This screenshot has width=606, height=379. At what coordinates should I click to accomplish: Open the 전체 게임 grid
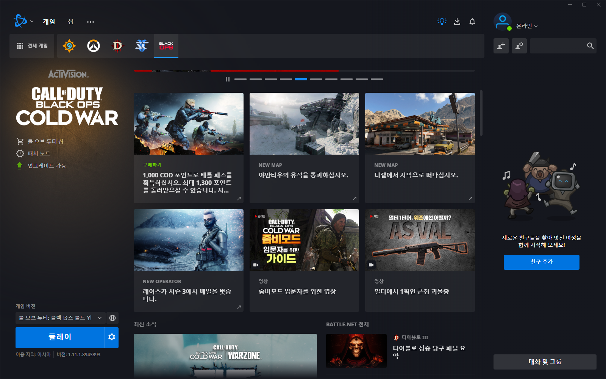(x=32, y=46)
